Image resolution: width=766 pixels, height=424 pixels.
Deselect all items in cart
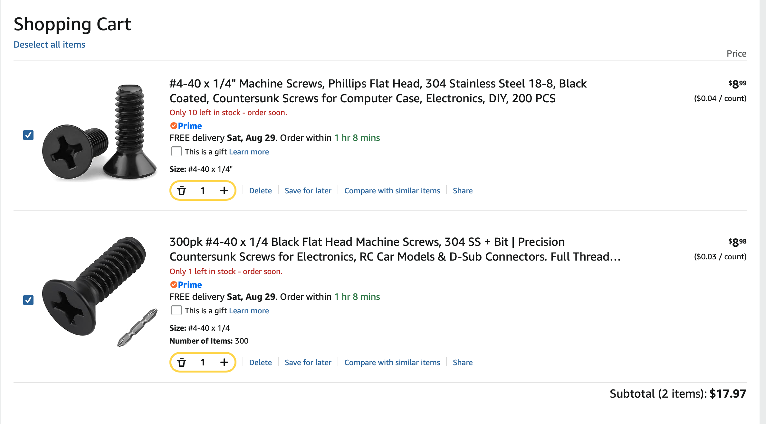49,44
